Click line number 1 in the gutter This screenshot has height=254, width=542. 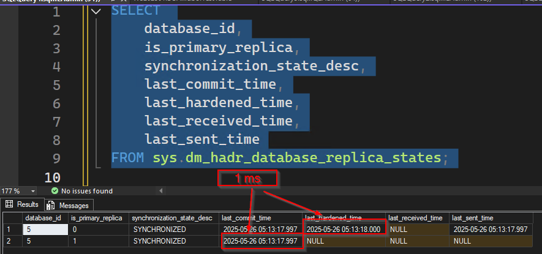click(x=56, y=12)
